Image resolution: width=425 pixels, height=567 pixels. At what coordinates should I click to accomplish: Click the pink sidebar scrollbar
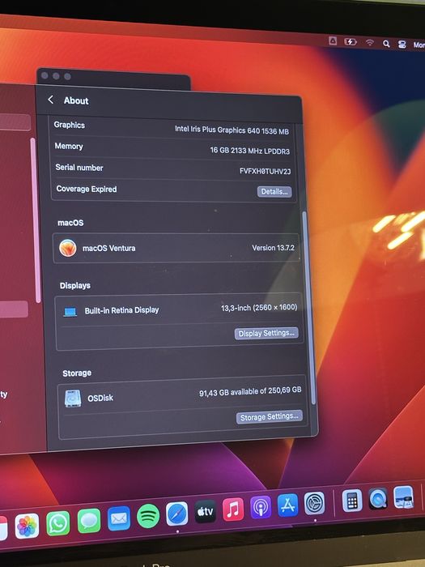coord(36,220)
